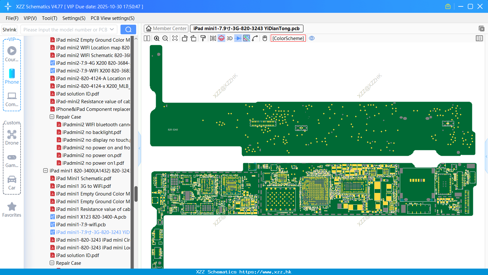Viewport: 488px width, 275px height.
Task: Open the File(F) menu
Action: (x=12, y=18)
